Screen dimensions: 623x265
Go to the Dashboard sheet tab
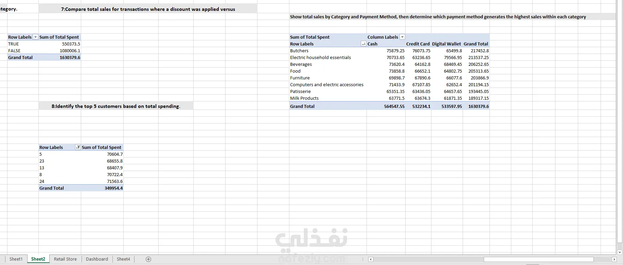[x=97, y=259]
